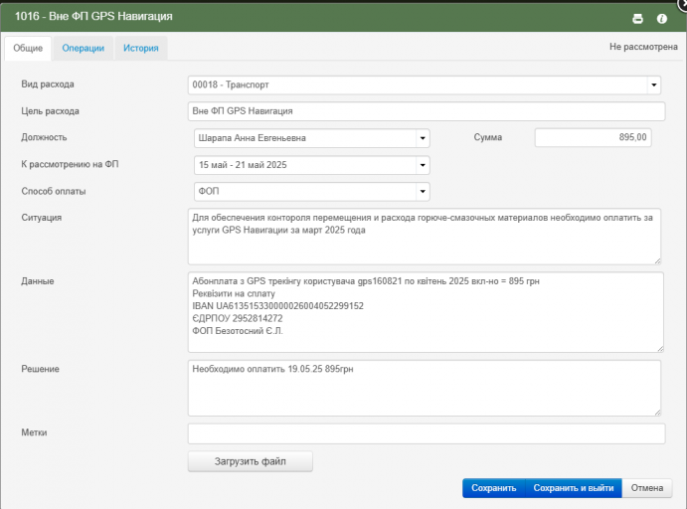Screen dimensions: 687x509
Task: Select the Общие tab
Action: point(28,48)
